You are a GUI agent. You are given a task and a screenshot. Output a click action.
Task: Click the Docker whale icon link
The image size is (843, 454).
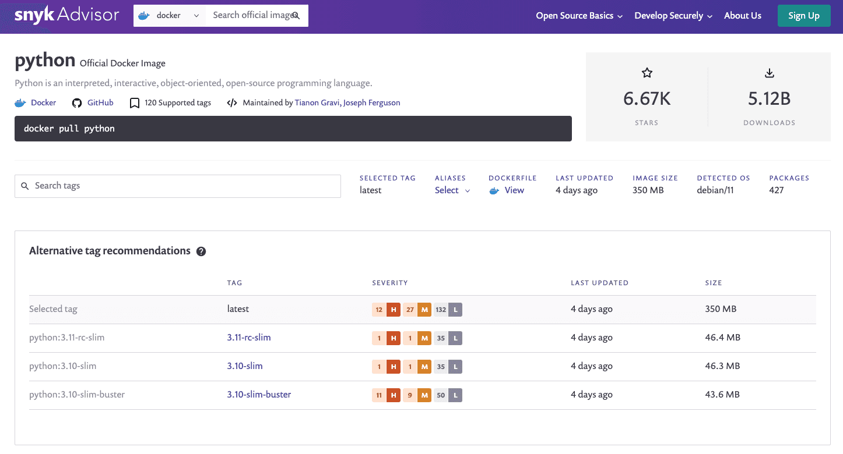click(20, 103)
